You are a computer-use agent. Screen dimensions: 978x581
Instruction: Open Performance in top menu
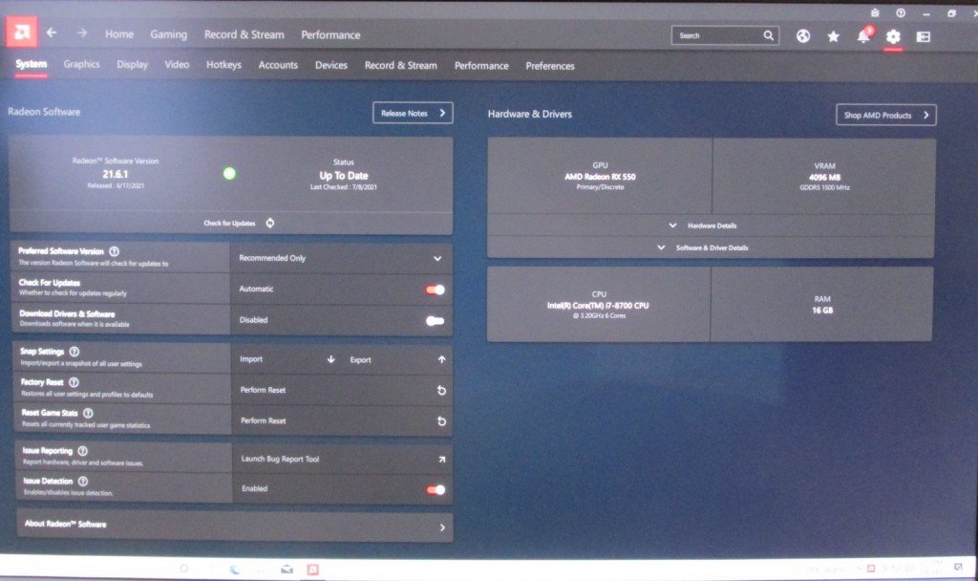330,35
